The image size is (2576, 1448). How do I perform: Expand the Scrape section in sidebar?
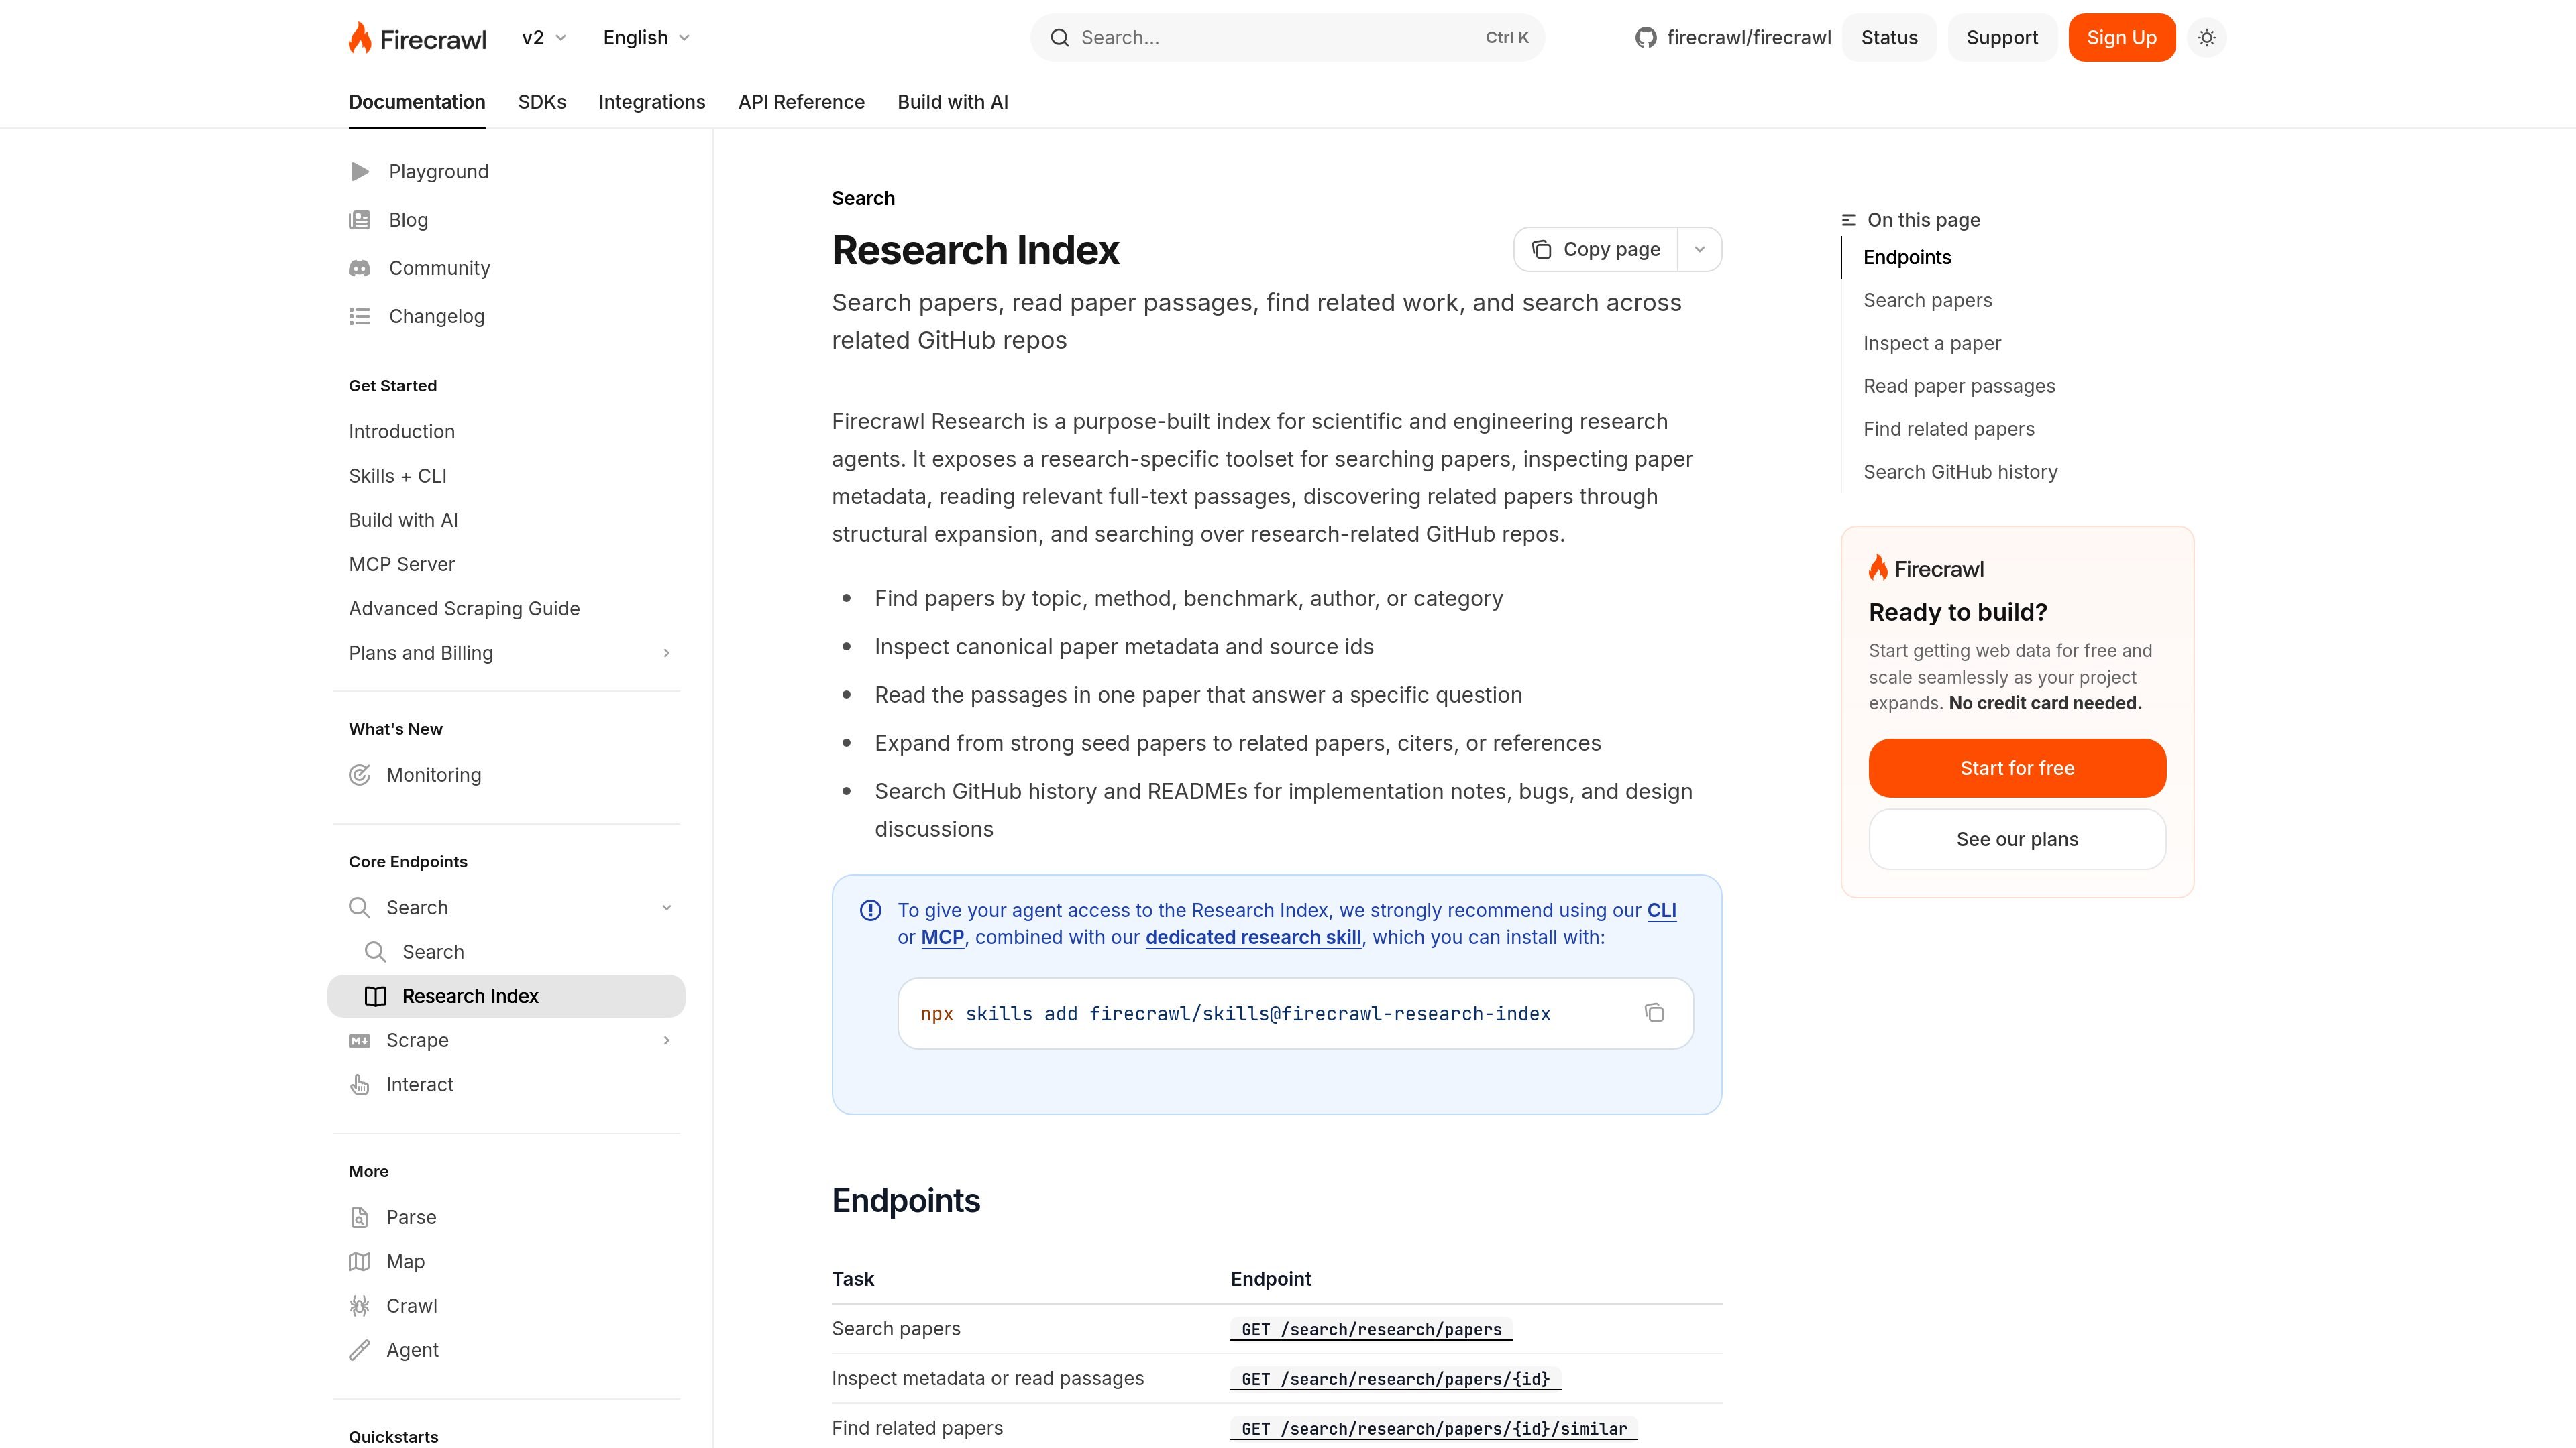pyautogui.click(x=666, y=1041)
